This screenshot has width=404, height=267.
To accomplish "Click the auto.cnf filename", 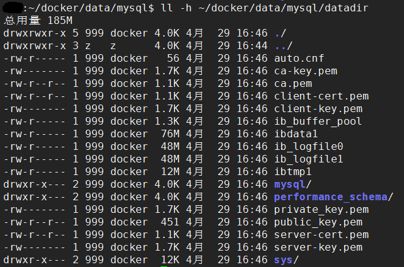I will [x=299, y=59].
